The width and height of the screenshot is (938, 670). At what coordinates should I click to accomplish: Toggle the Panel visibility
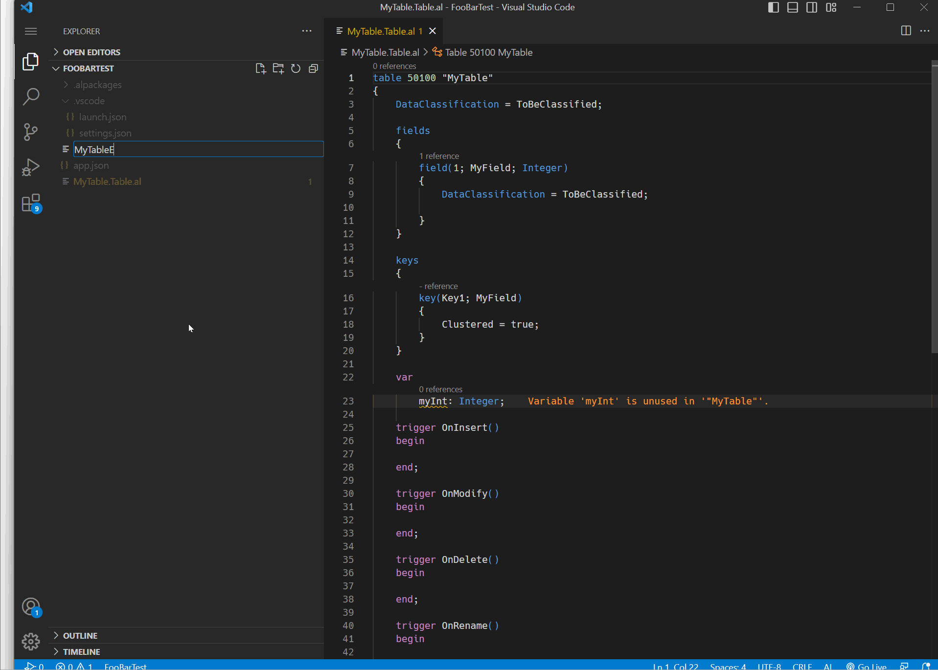792,7
